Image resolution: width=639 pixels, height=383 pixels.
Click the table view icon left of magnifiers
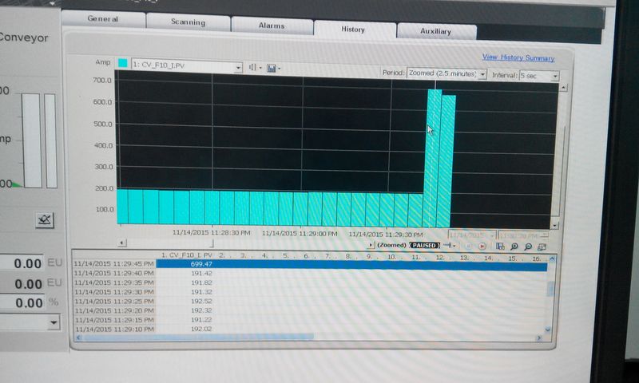pos(499,247)
